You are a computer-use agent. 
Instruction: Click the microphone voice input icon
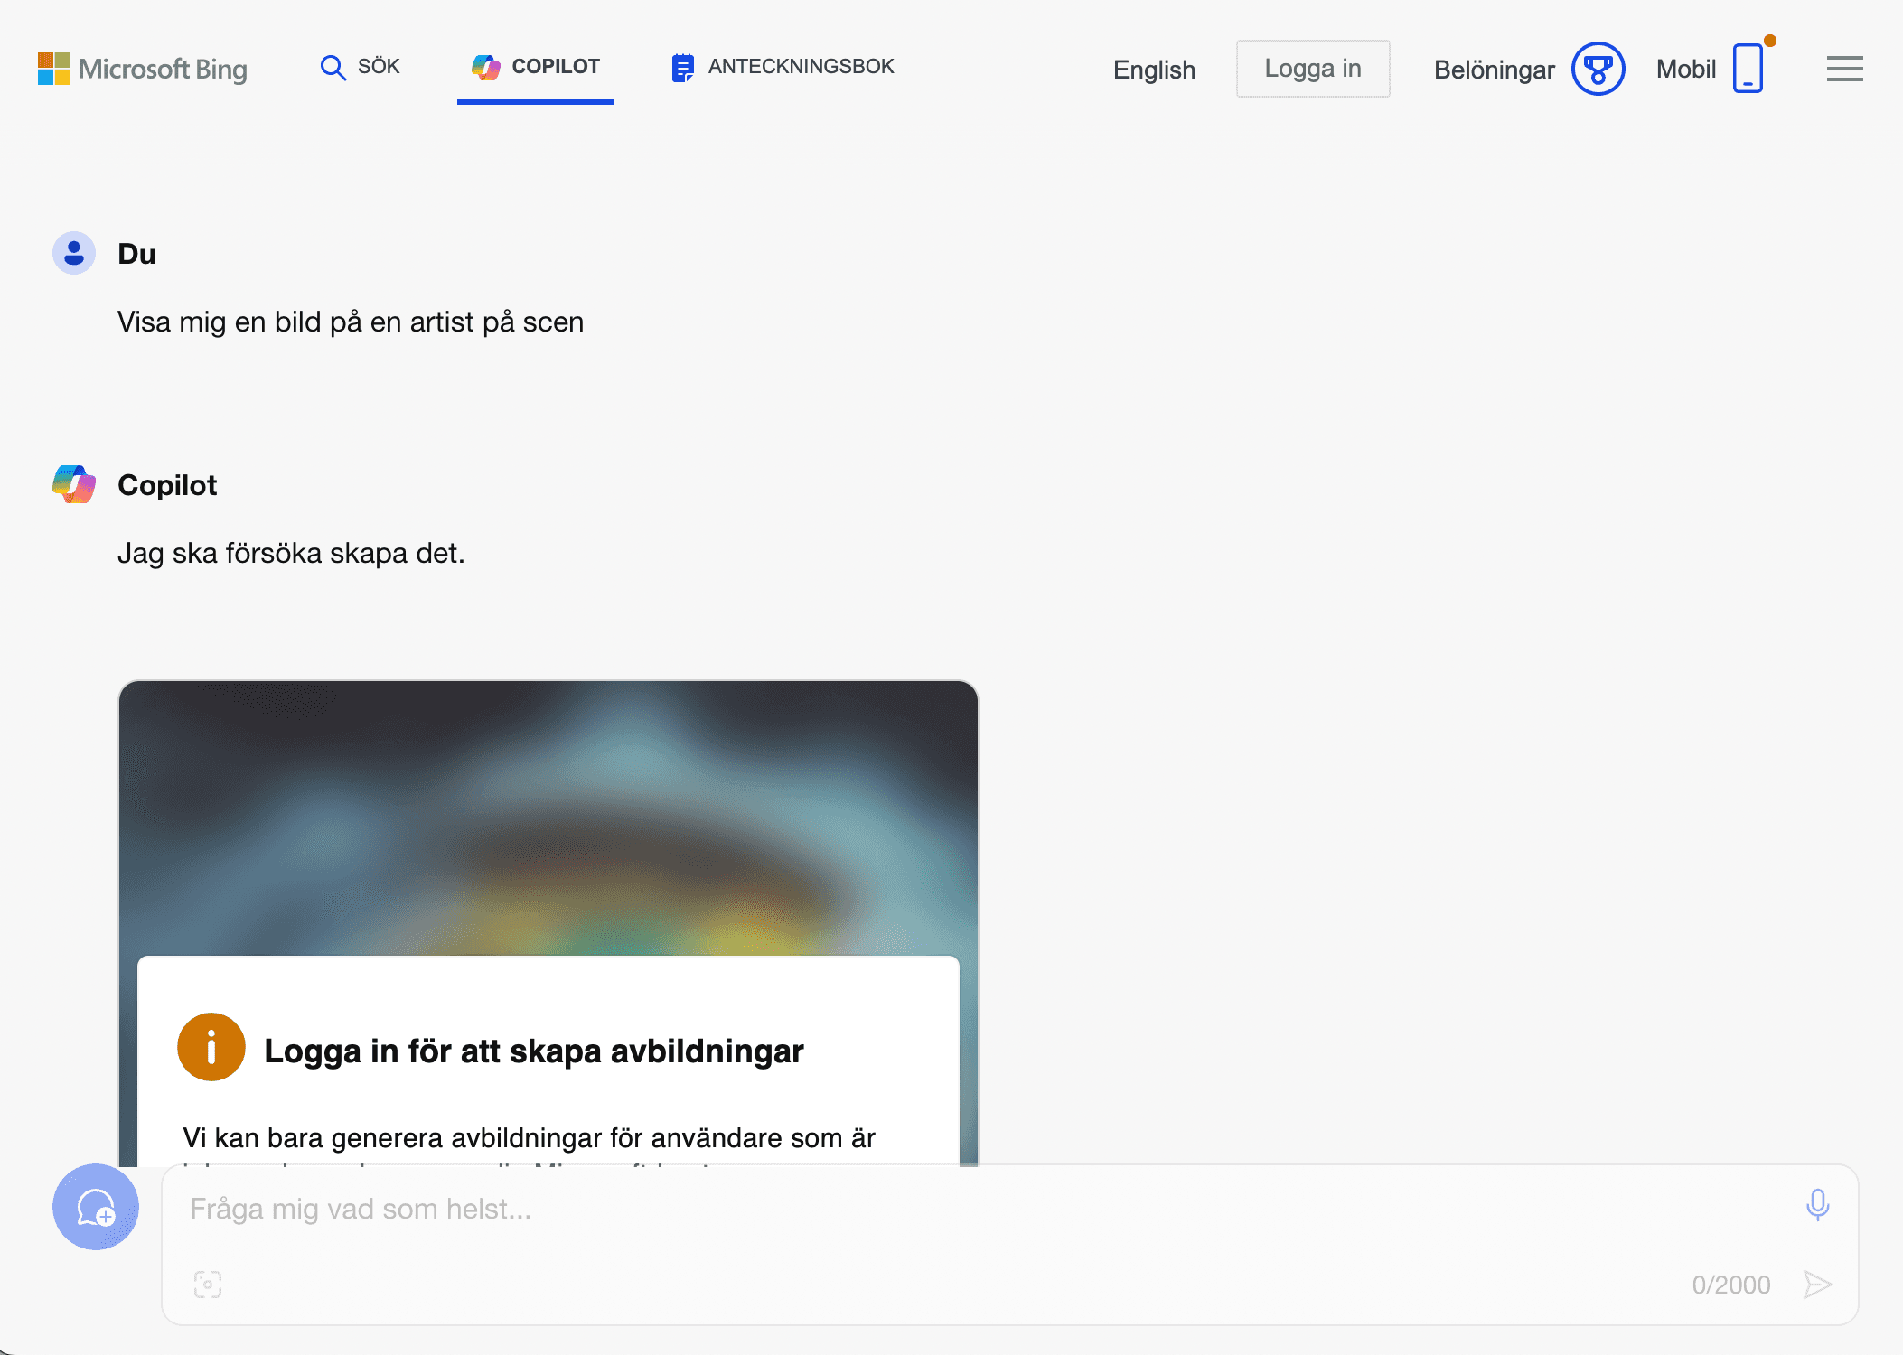coord(1817,1205)
